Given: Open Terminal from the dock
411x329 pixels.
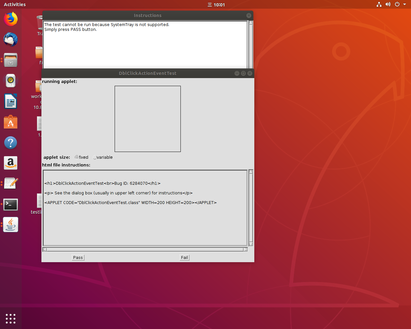Looking at the screenshot, I should [x=11, y=204].
